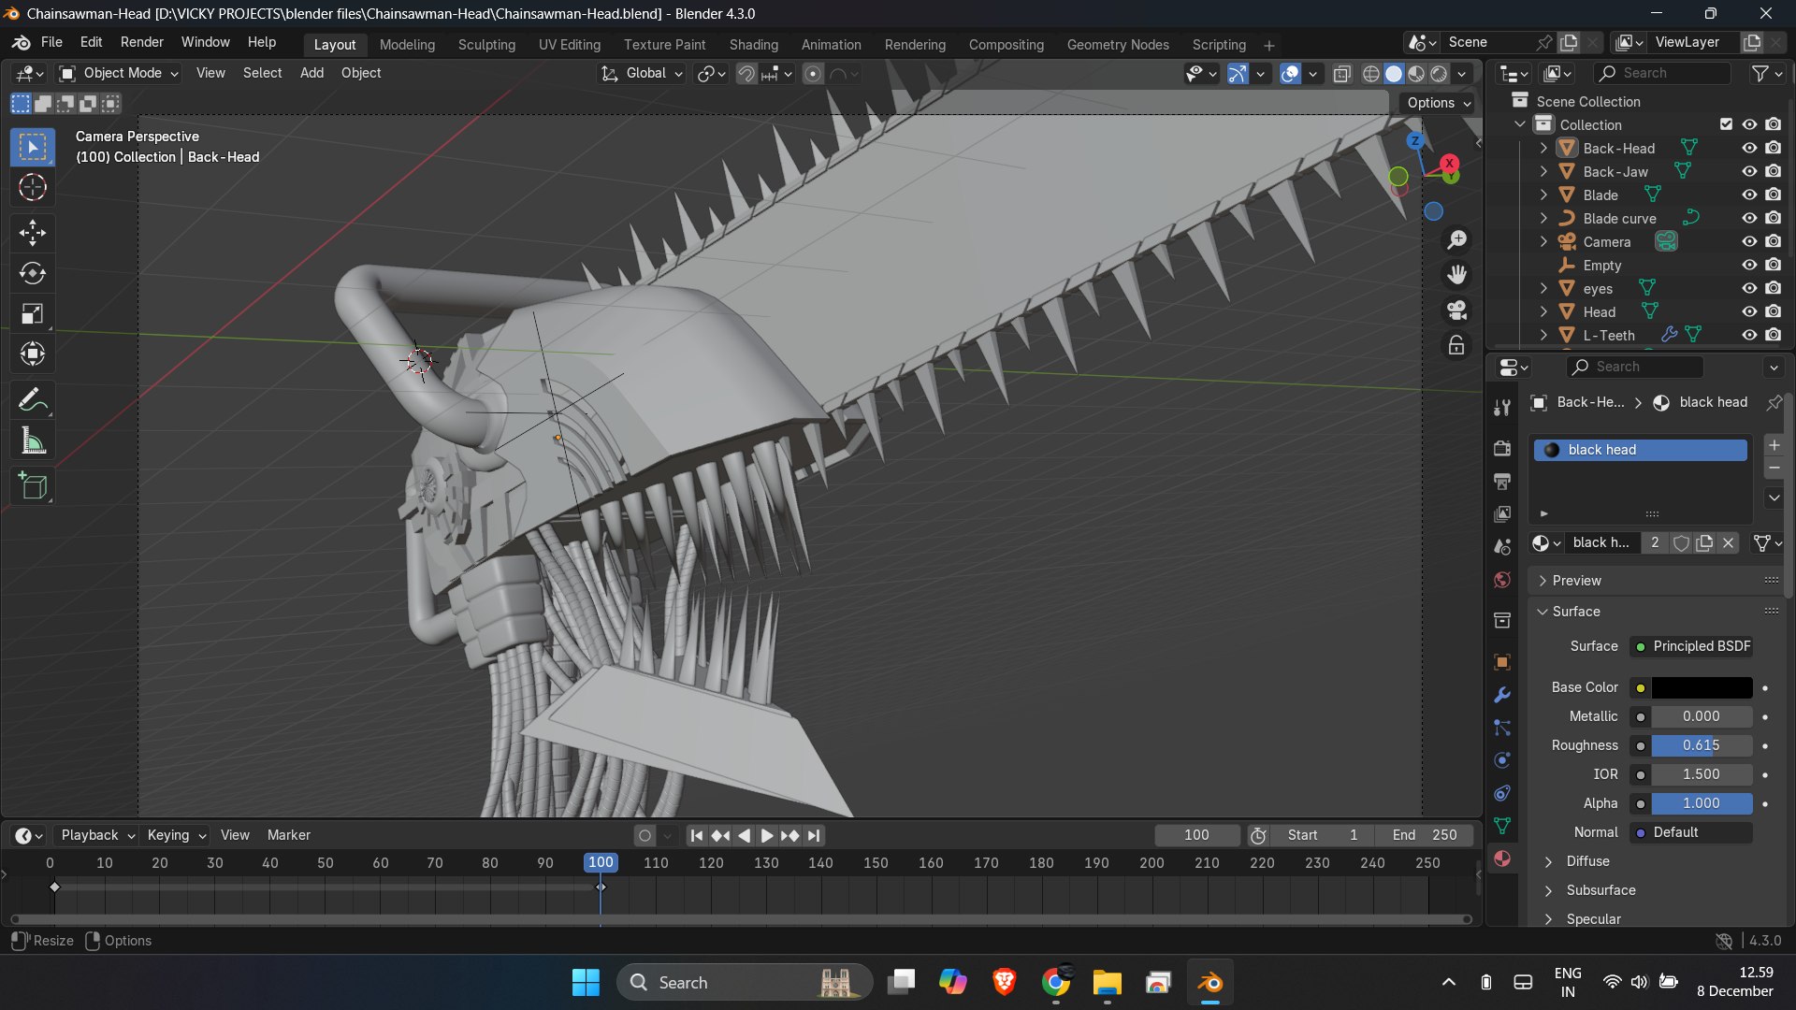Image resolution: width=1796 pixels, height=1010 pixels.
Task: Click the zoom viewport magnifier icon
Action: pos(1456,240)
